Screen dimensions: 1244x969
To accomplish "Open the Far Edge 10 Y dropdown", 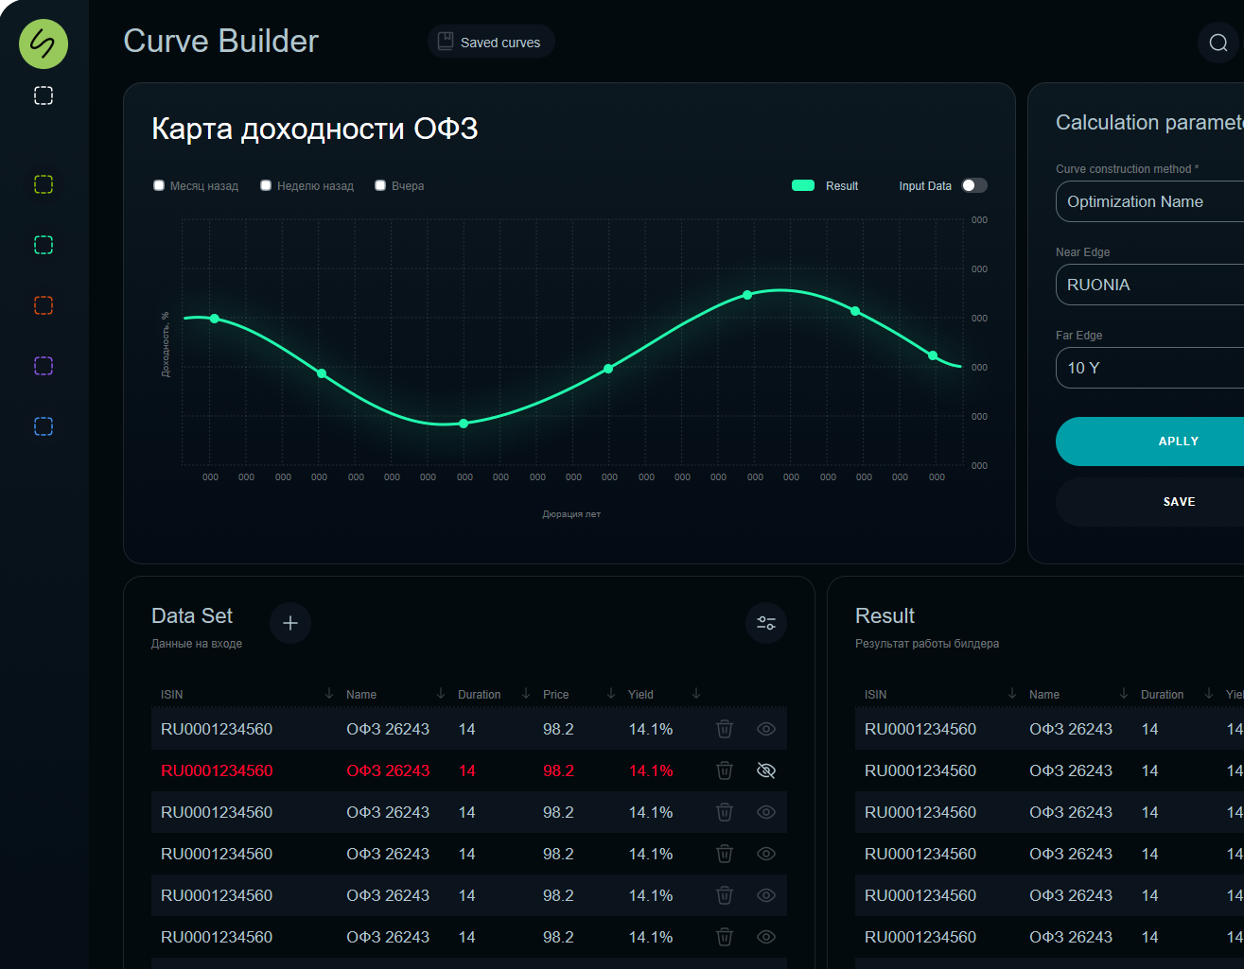I will (1149, 368).
